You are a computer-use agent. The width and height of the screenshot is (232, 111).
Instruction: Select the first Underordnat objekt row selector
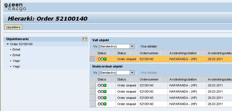93,85
